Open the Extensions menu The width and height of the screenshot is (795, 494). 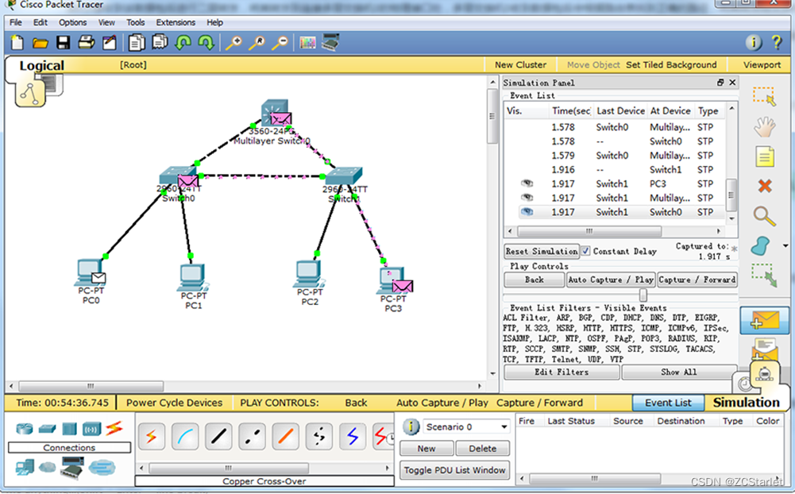[x=176, y=22]
